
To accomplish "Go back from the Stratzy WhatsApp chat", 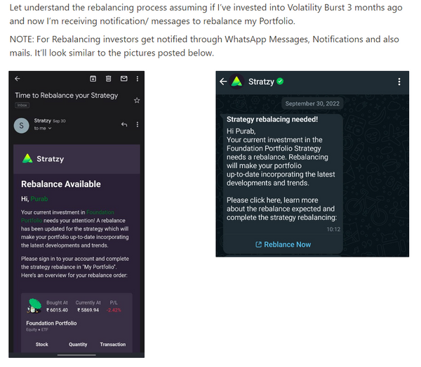I will click(223, 82).
